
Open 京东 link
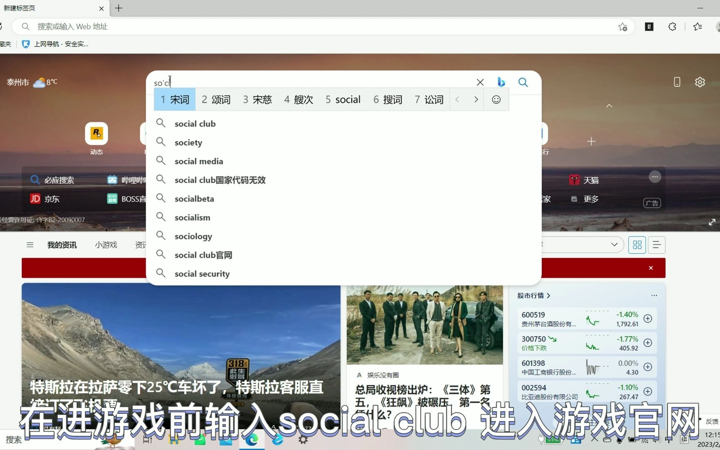[x=45, y=199]
